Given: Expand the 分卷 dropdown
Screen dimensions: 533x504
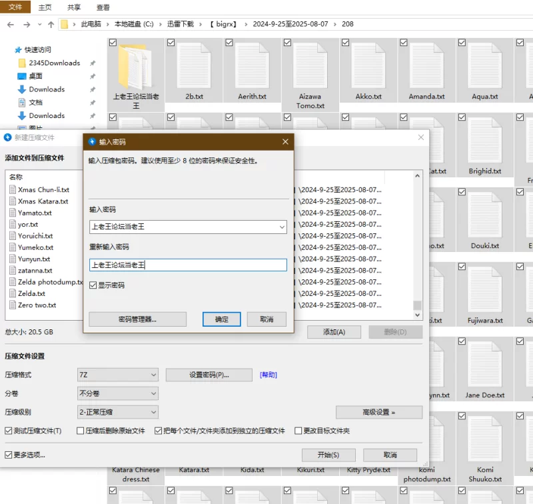Looking at the screenshot, I should (117, 393).
